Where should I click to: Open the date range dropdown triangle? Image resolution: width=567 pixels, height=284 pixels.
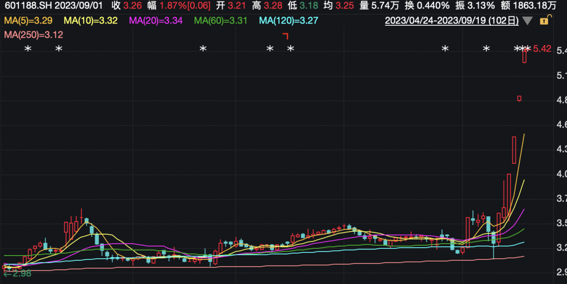tap(527, 21)
